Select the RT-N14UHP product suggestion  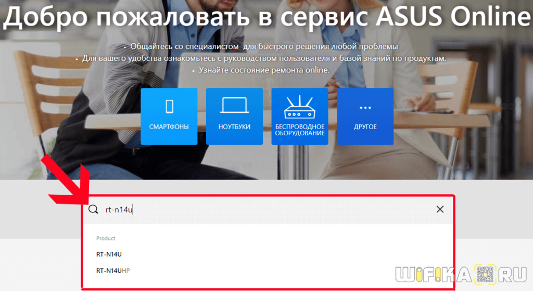click(113, 271)
